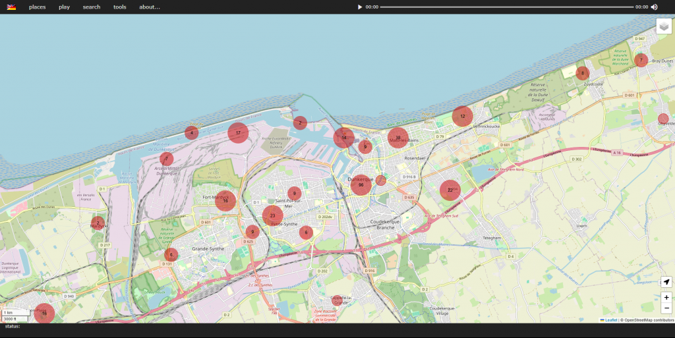Zoom out with the minus button
Viewport: 675px width, 338px height.
[666, 308]
